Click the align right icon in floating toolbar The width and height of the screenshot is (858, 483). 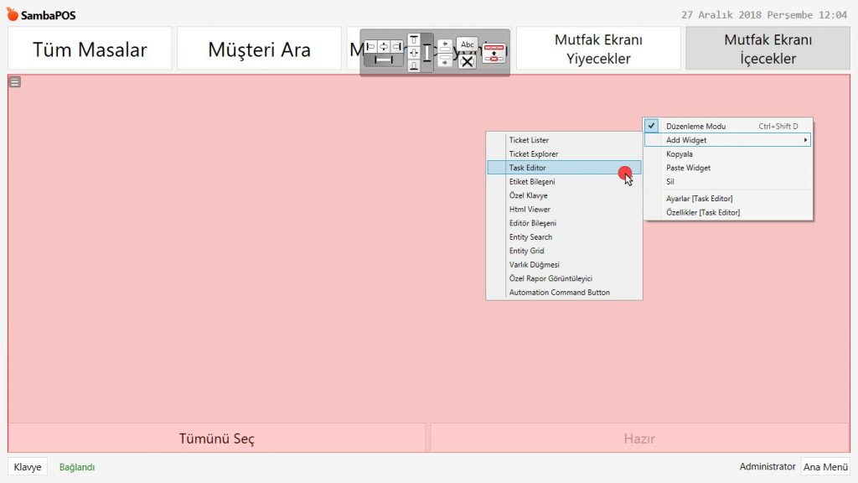click(396, 46)
